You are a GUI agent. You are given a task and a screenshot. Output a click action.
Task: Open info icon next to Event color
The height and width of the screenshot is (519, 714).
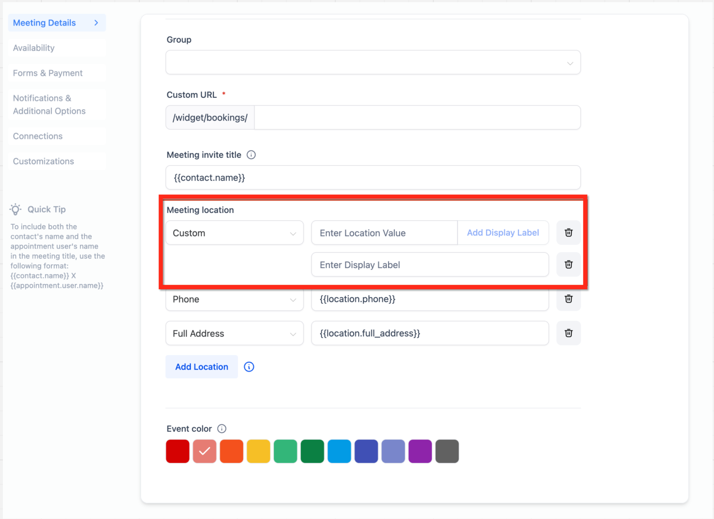click(x=222, y=428)
